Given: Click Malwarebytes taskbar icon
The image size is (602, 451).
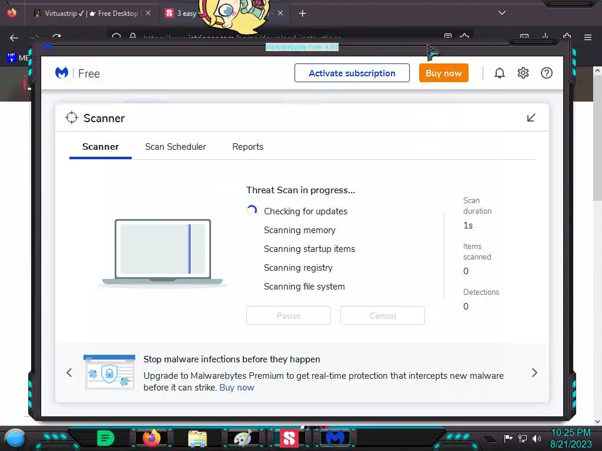Looking at the screenshot, I should pyautogui.click(x=335, y=438).
